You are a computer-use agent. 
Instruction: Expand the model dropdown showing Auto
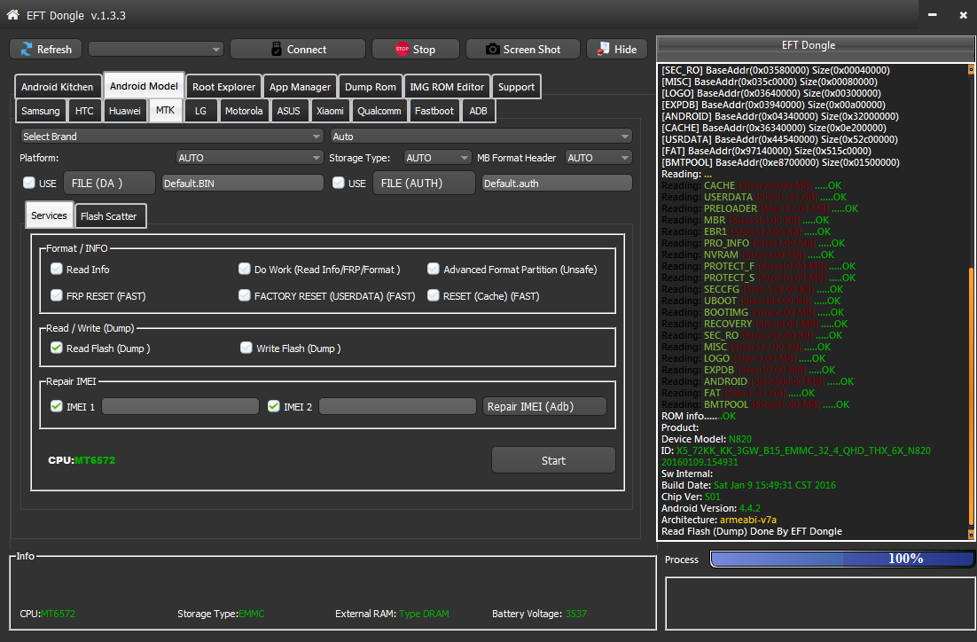(481, 136)
